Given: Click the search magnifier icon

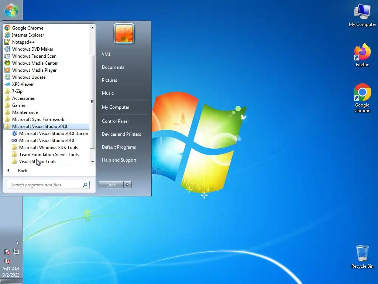Looking at the screenshot, I should point(85,185).
